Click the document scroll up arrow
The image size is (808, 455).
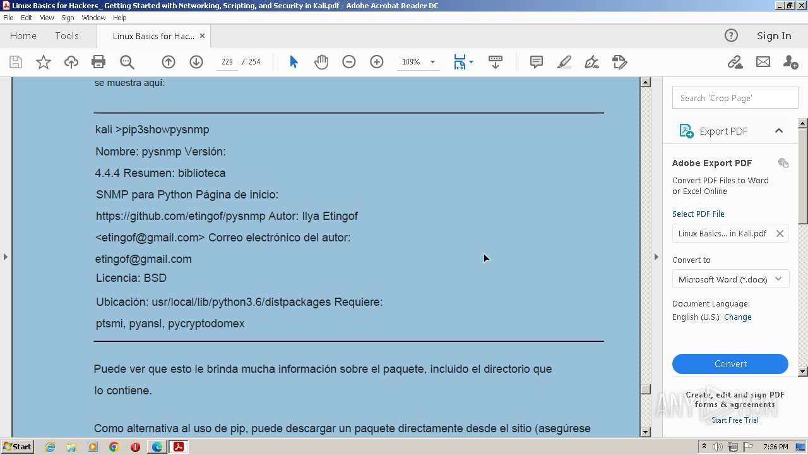(x=645, y=82)
